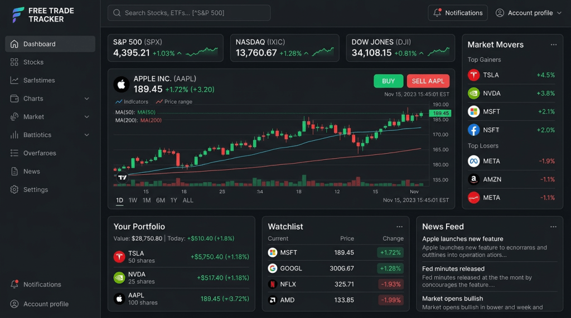Click the Free Trade Tracker logo

(42, 15)
